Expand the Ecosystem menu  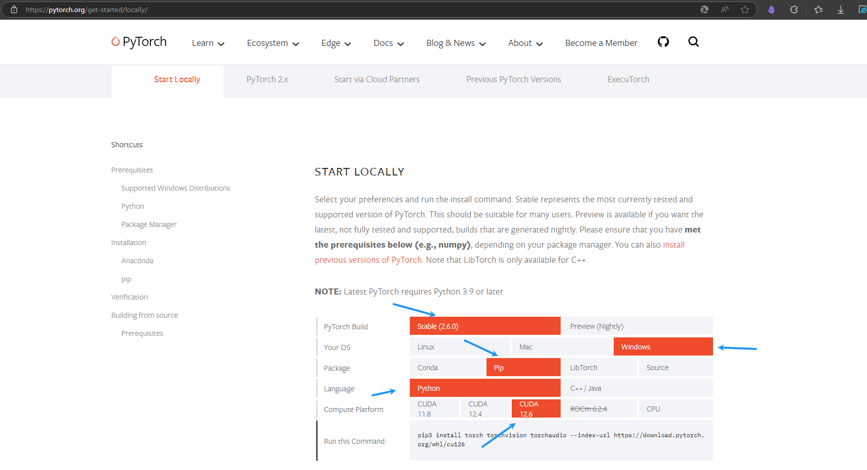(273, 43)
